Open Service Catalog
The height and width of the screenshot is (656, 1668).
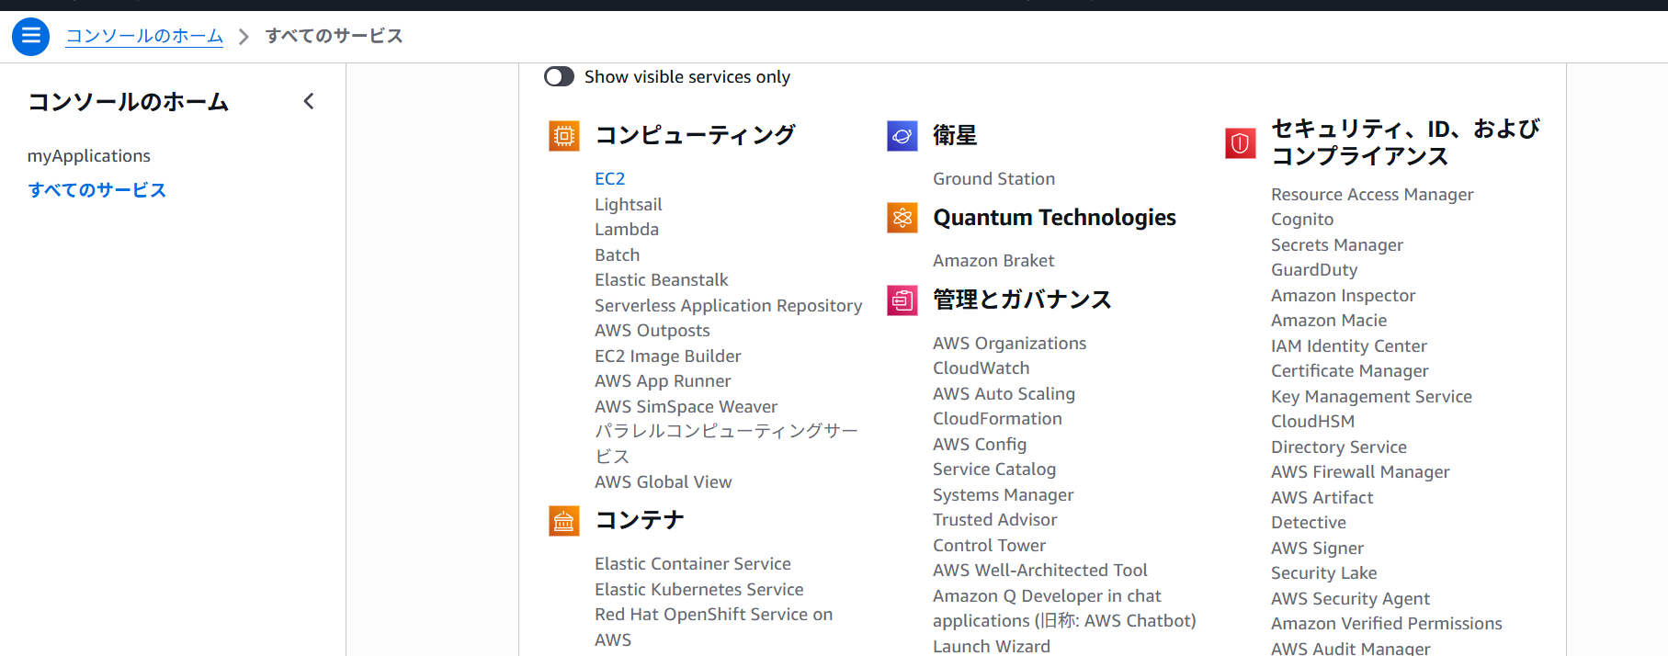pos(994,469)
